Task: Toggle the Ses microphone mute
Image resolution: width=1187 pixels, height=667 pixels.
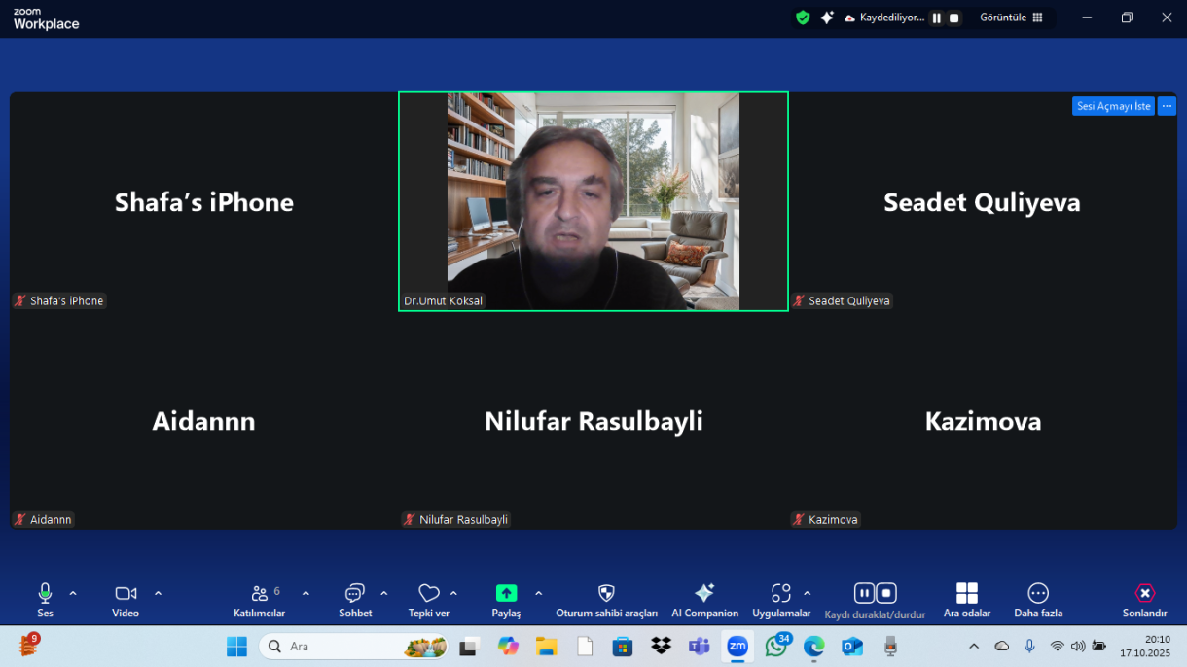Action: [45, 593]
